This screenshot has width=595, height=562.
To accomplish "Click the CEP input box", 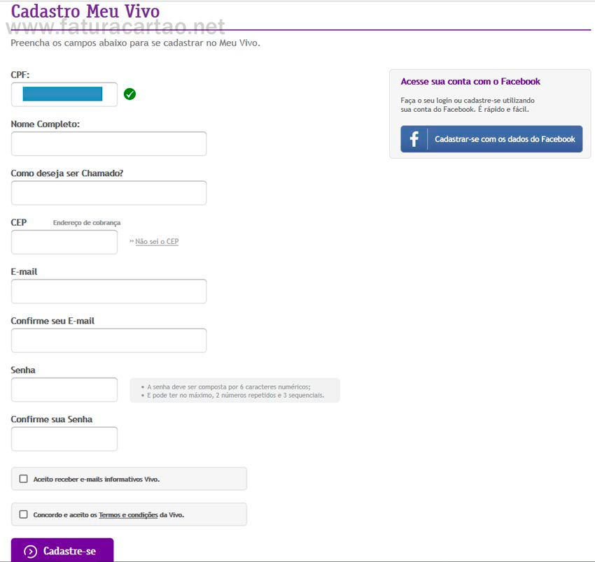I will click(x=64, y=243).
